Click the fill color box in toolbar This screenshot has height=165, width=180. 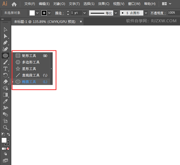[x=4, y=140]
